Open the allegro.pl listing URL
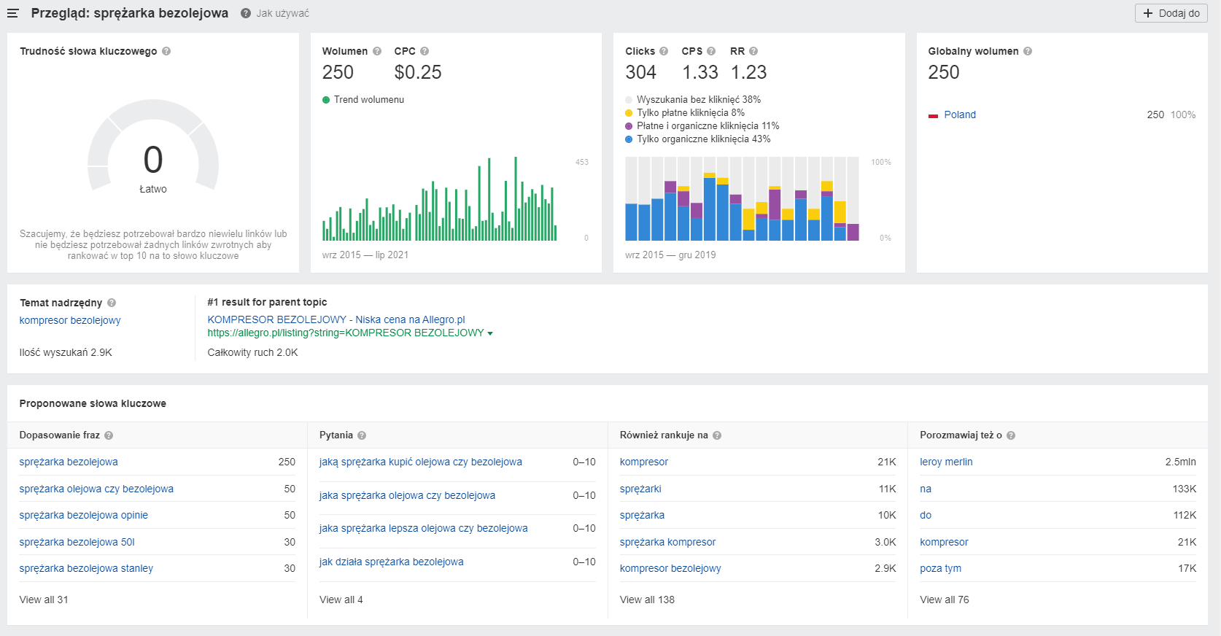 pos(346,333)
